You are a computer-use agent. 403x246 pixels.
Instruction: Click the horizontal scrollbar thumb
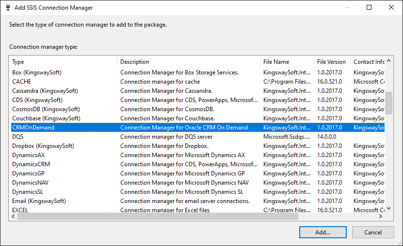pos(158,216)
